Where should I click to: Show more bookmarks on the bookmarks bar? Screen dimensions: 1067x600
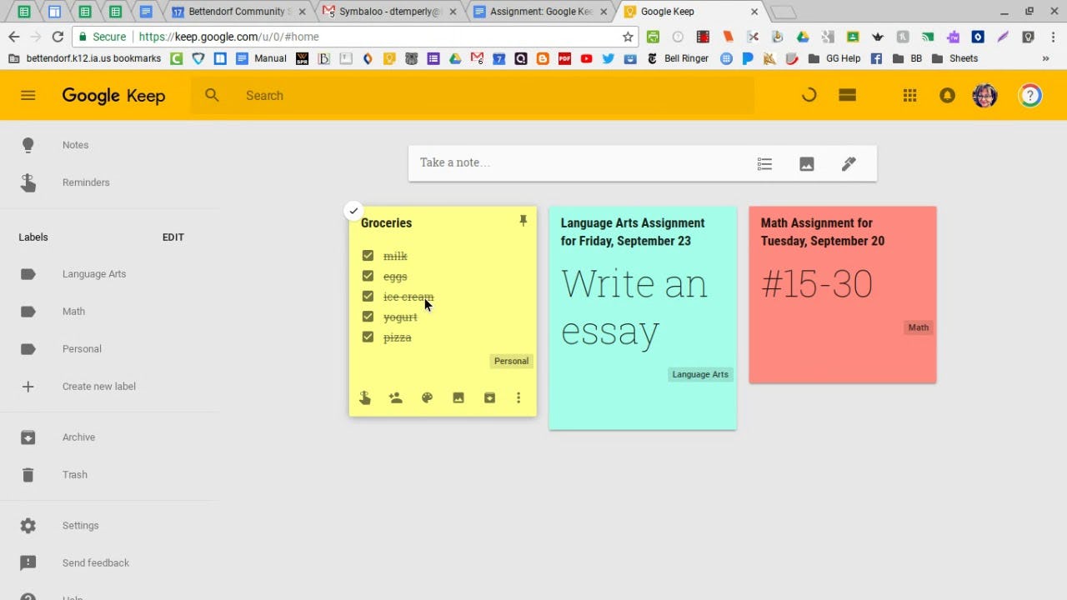pos(1045,58)
